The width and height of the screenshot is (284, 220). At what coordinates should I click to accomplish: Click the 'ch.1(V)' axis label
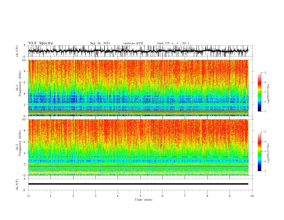[x=17, y=51]
